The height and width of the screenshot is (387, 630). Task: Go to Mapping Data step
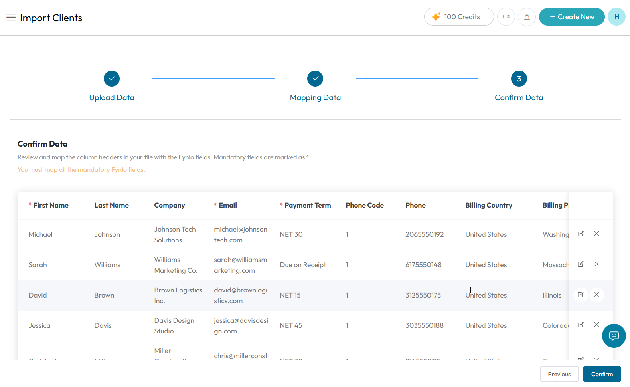[x=315, y=86]
